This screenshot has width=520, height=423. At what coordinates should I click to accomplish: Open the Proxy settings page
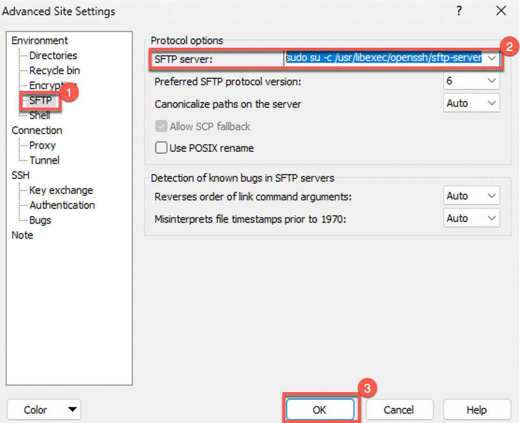click(42, 146)
